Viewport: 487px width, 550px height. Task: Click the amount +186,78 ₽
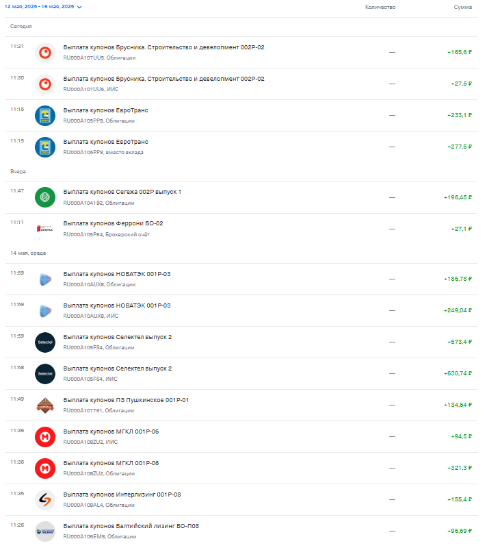click(x=458, y=279)
